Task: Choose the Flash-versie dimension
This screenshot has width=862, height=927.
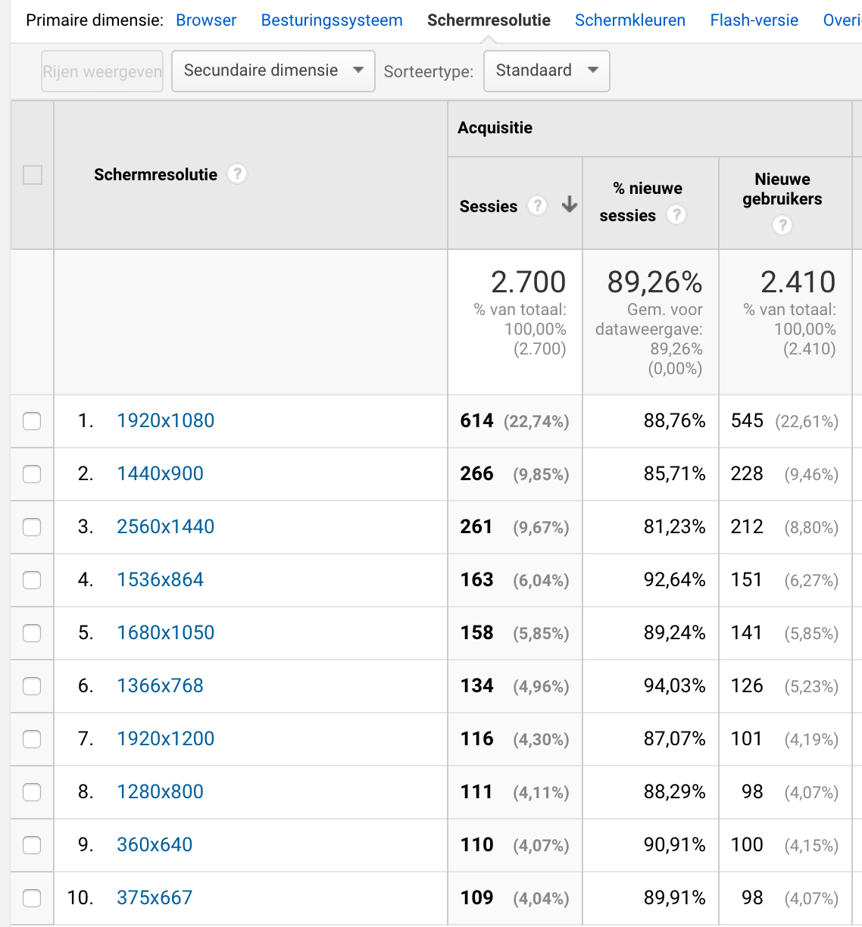Action: pyautogui.click(x=754, y=20)
